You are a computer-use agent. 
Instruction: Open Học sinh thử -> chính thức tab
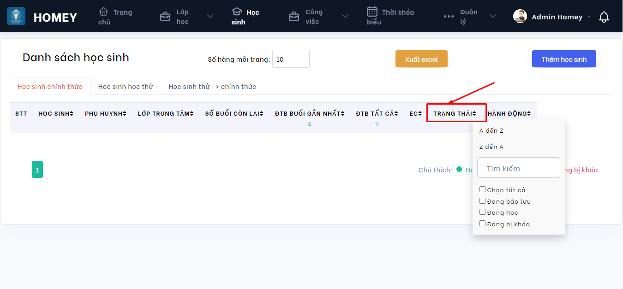click(x=212, y=87)
